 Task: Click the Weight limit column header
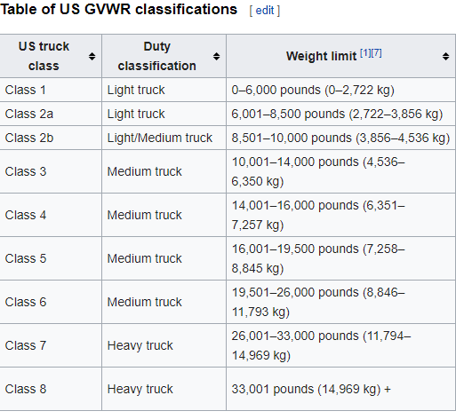tap(341, 56)
